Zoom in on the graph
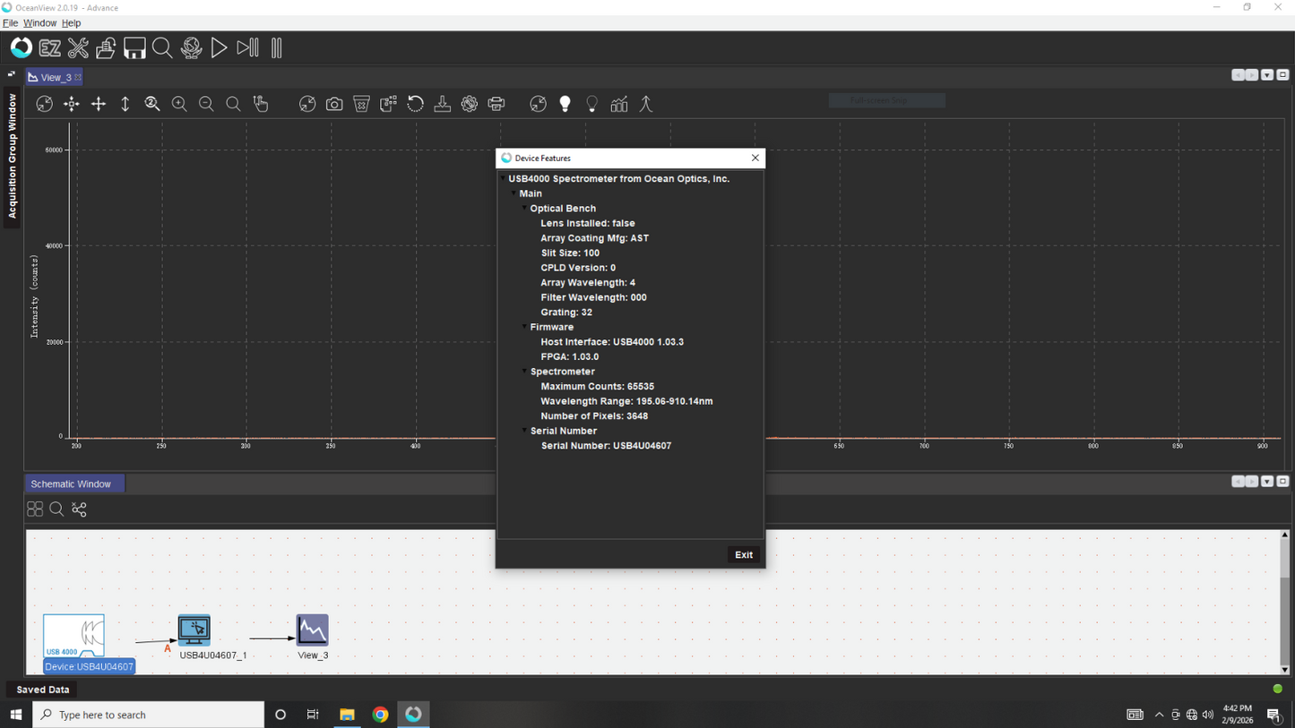Screen dimensions: 1295x728 click(179, 104)
